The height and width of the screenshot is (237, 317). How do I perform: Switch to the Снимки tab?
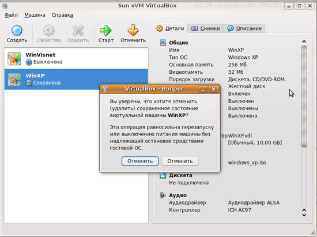(206, 28)
